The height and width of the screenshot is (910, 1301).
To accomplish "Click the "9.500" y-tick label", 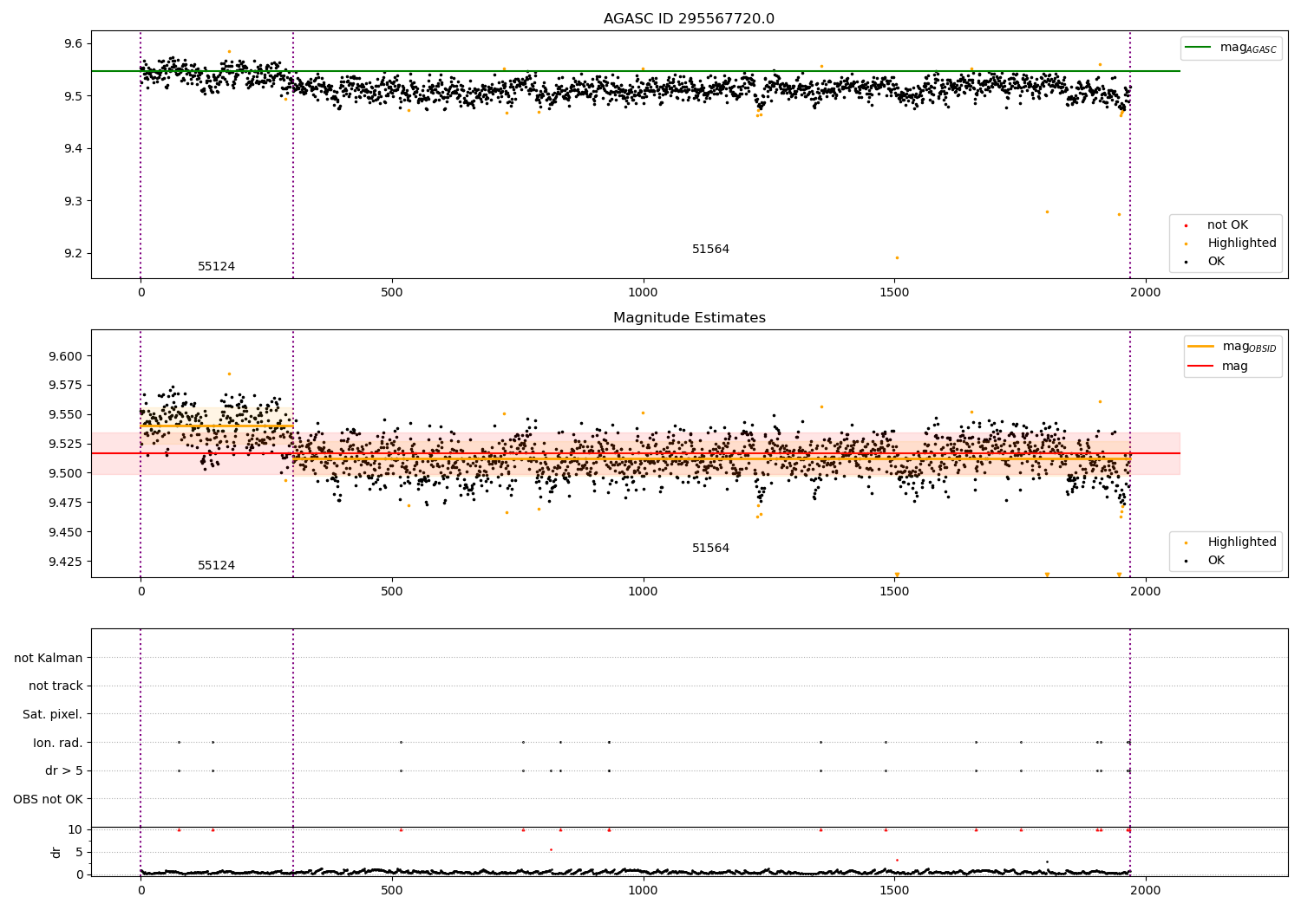I will [66, 473].
